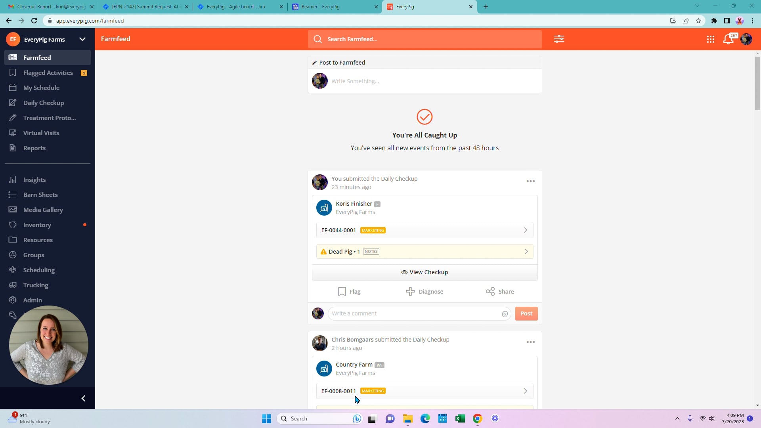Open Trucking from the sidebar
Screen dimensions: 761x428
(x=36, y=285)
